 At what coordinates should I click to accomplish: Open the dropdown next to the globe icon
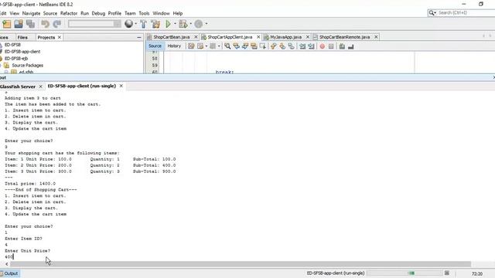[136, 24]
